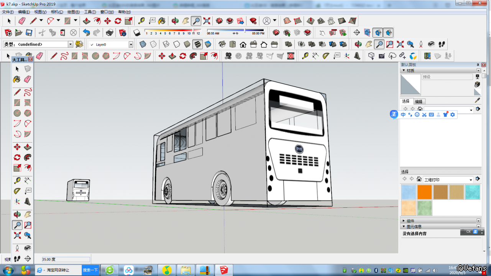This screenshot has width=491, height=276.
Task: Enable Hidden Line face style
Action: (x=177, y=44)
